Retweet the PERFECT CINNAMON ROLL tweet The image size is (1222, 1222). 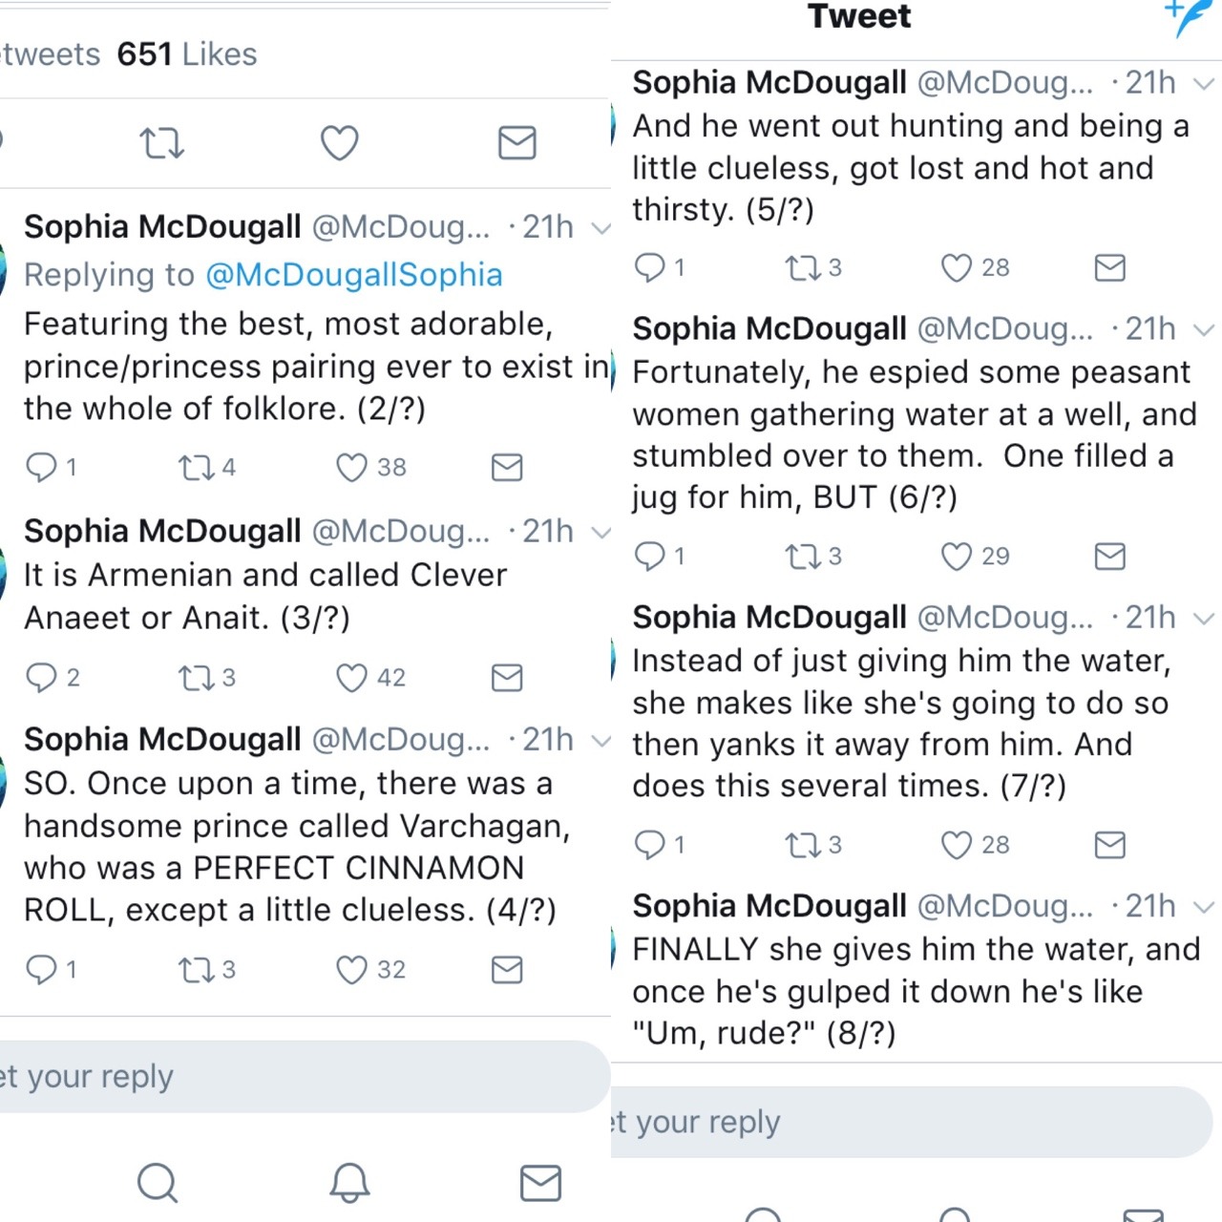tap(195, 970)
